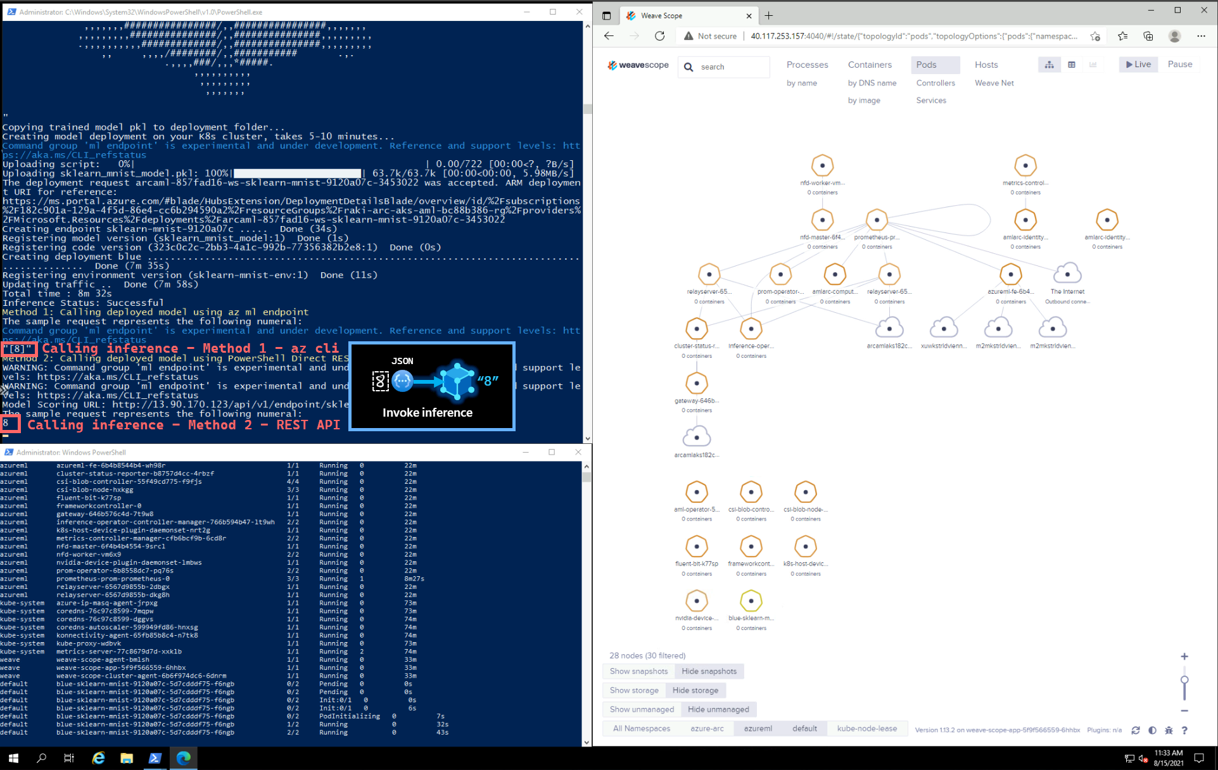Image resolution: width=1218 pixels, height=770 pixels.
Task: Select the prometheus-pr pod node
Action: [x=877, y=220]
